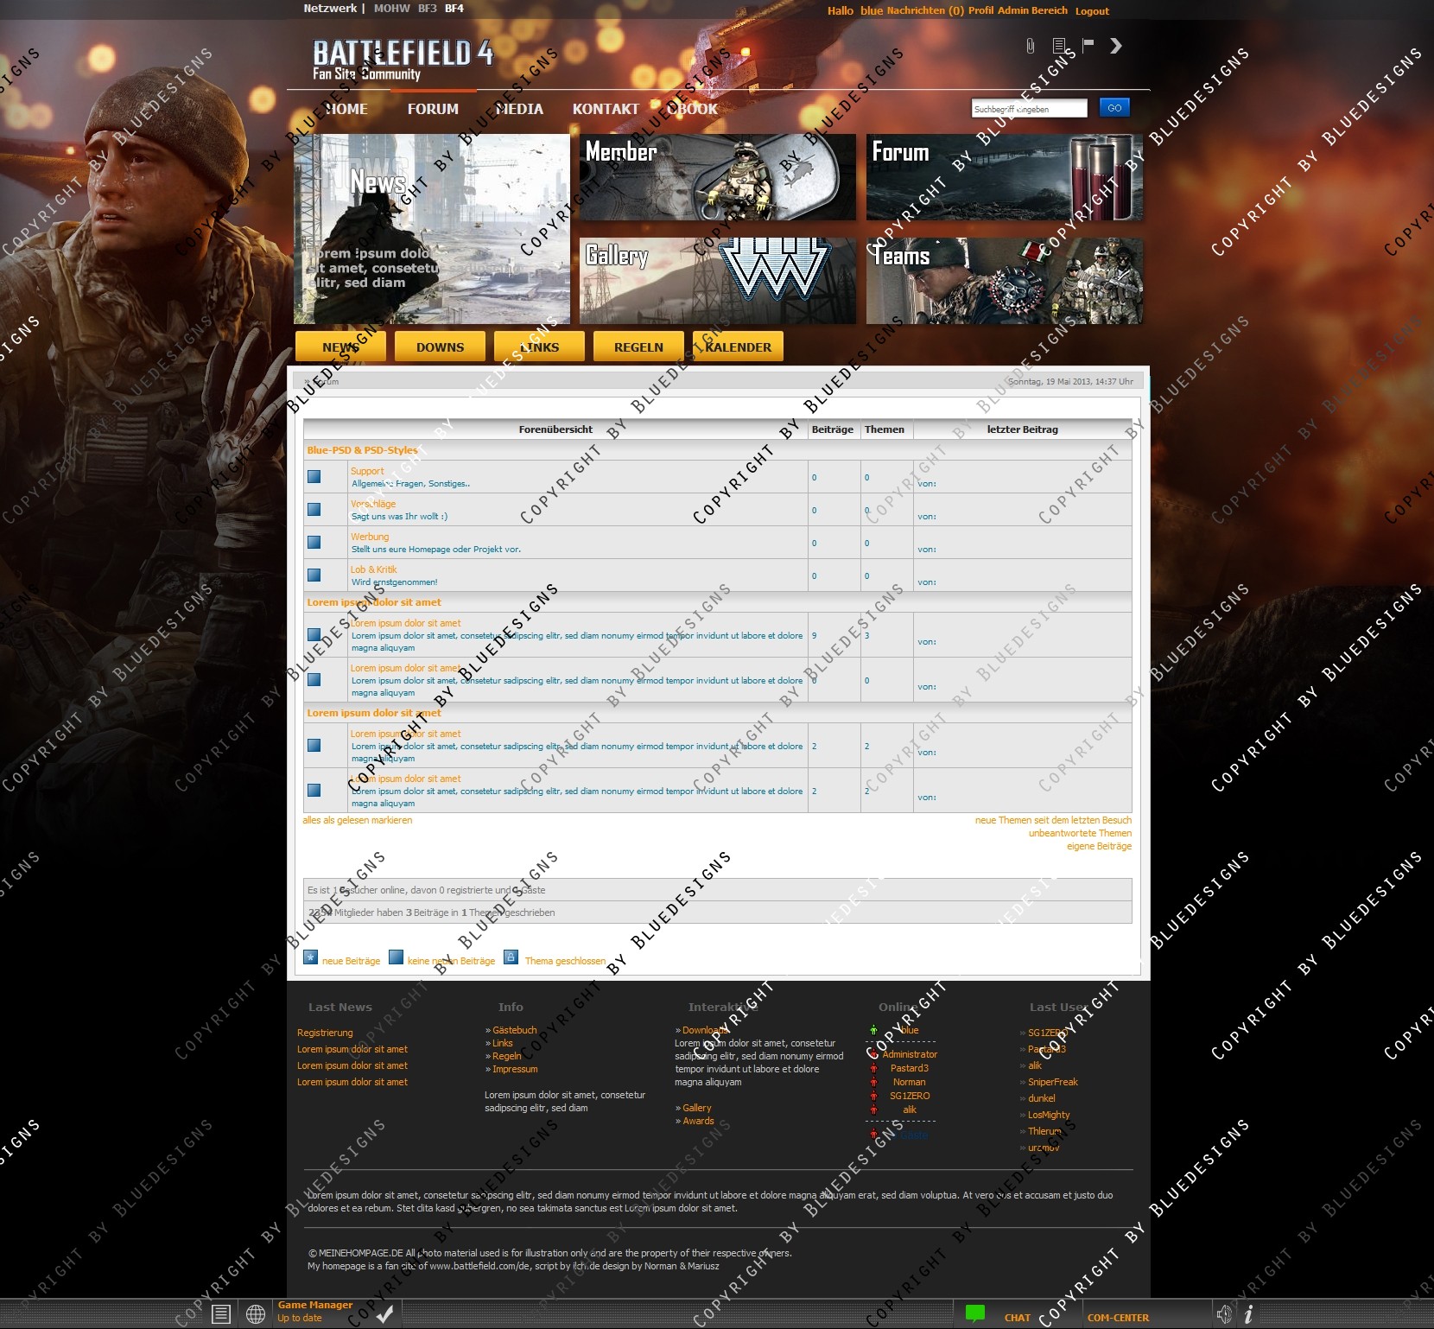This screenshot has width=1434, height=1329.
Task: Open 'eigene Beiträge' link
Action: point(1099,846)
